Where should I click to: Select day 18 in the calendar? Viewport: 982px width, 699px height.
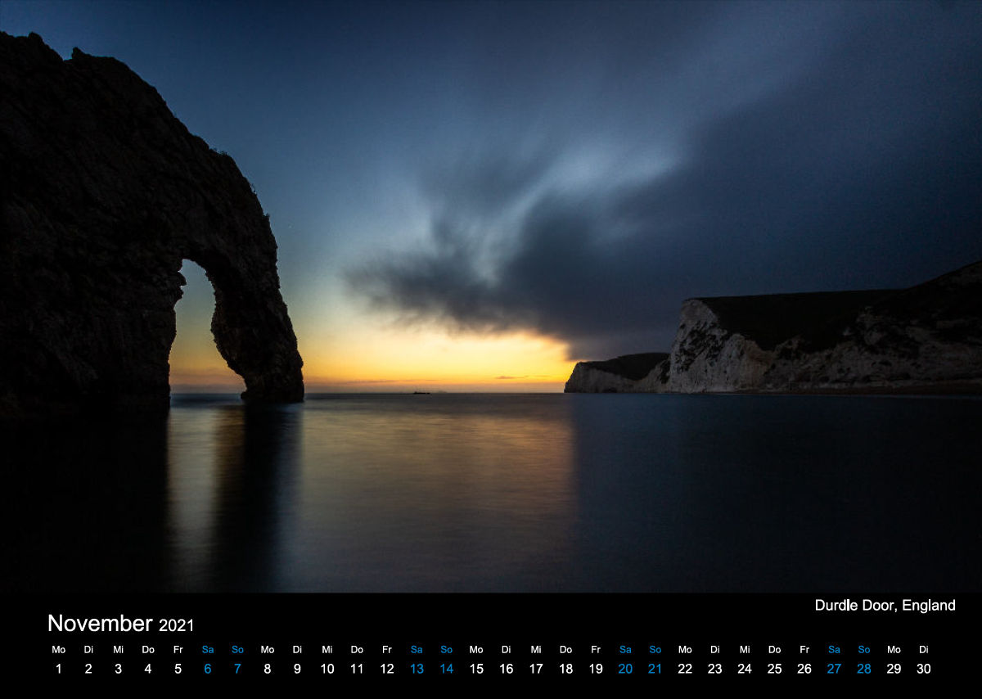[x=565, y=669]
